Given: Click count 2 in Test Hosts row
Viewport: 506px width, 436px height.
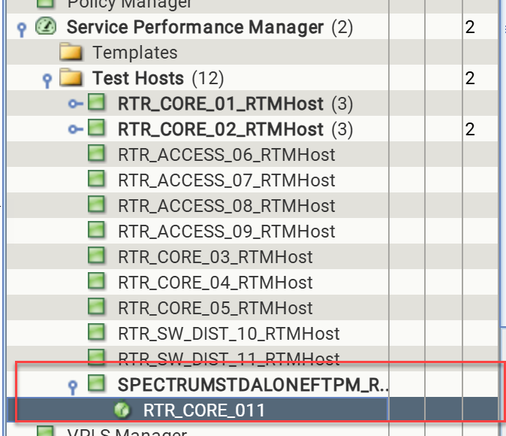Looking at the screenshot, I should 470,78.
